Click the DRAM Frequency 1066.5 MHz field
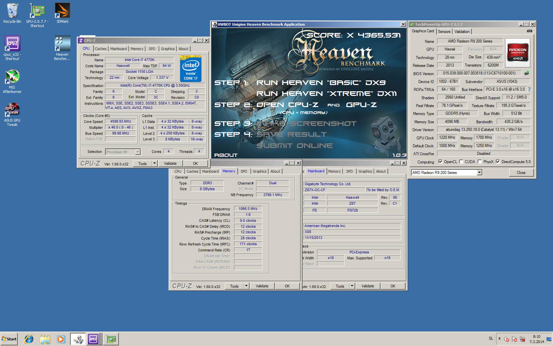The image size is (553, 346). tap(248, 209)
